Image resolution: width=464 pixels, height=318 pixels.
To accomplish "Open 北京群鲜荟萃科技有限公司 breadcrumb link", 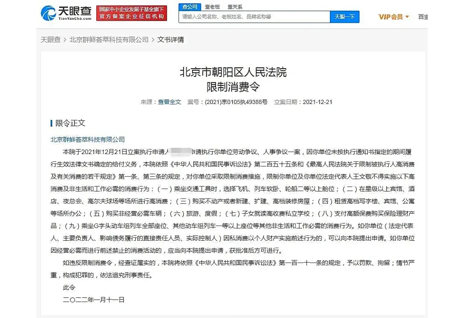I will click(x=109, y=39).
